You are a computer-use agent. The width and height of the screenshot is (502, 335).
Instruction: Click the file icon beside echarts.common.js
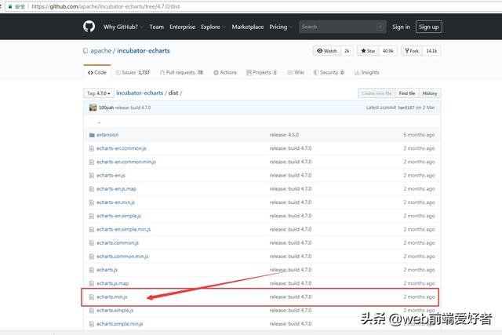point(92,242)
